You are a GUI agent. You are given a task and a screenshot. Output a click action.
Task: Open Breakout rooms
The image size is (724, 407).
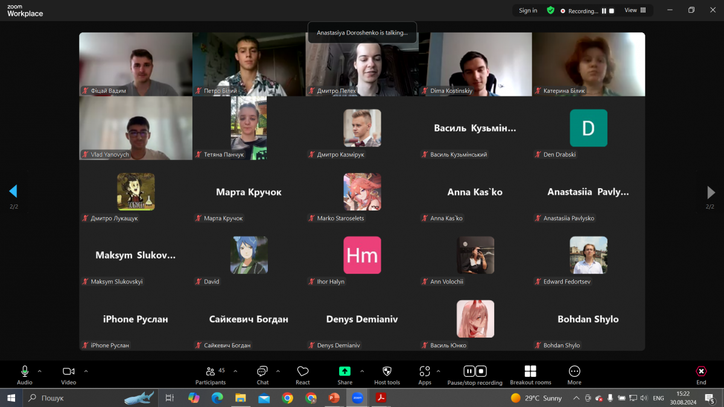(x=530, y=374)
